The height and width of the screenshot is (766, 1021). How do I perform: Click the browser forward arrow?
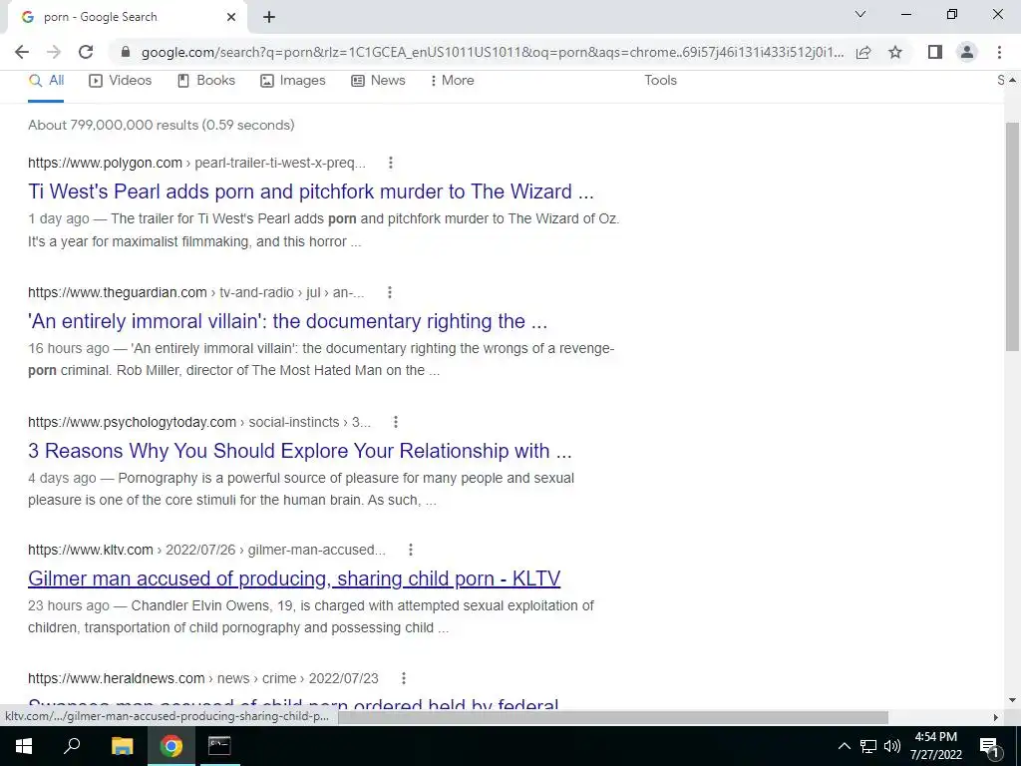(x=54, y=52)
